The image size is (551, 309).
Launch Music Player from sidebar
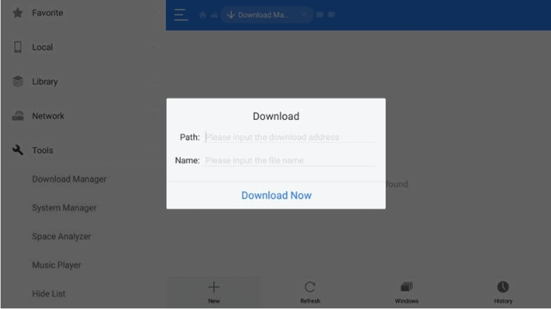pyautogui.click(x=57, y=266)
